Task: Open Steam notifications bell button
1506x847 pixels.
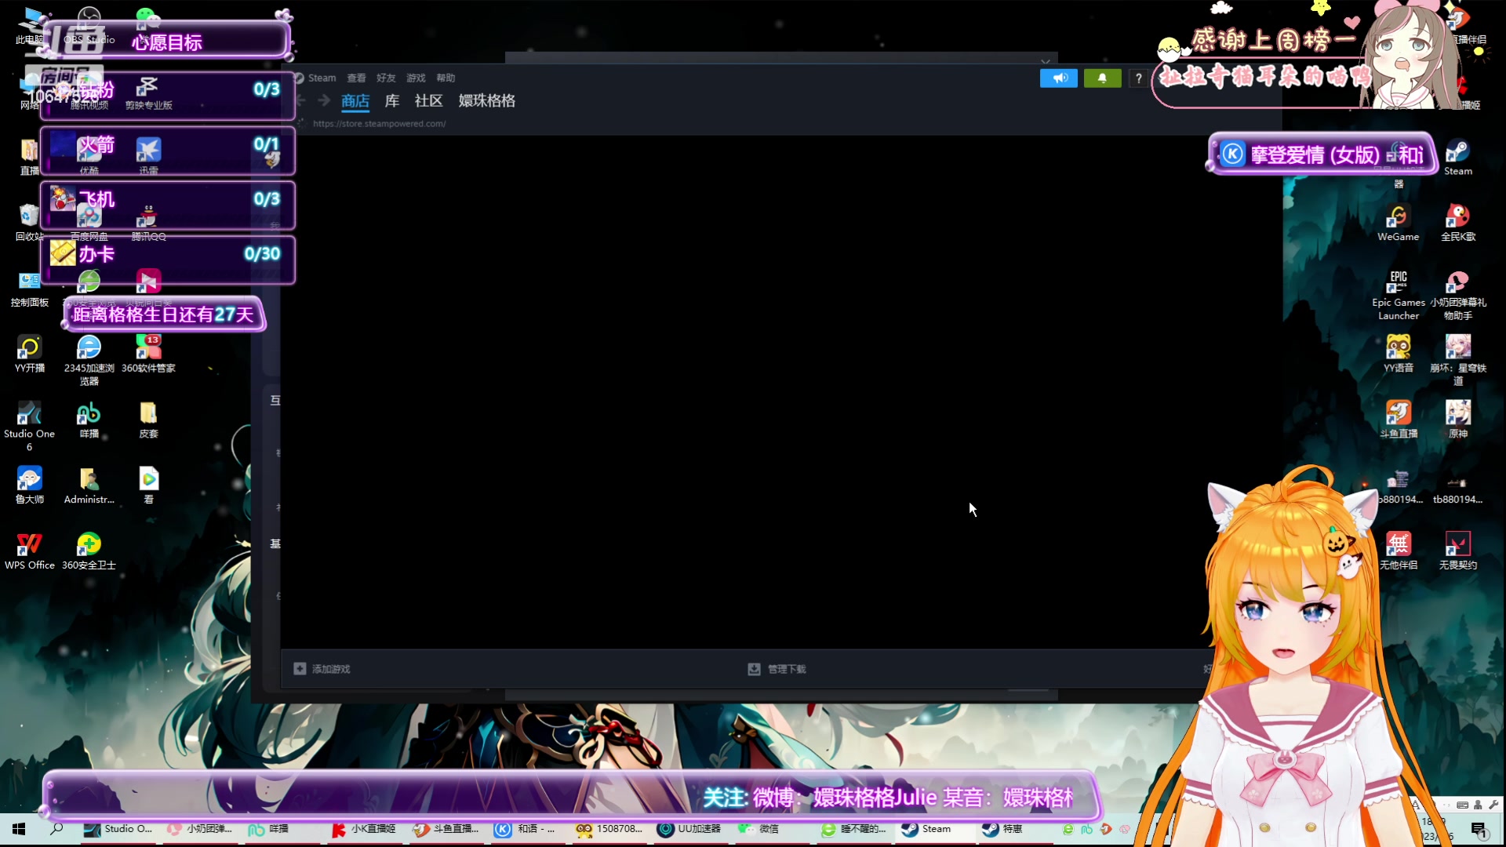Action: (x=1102, y=78)
